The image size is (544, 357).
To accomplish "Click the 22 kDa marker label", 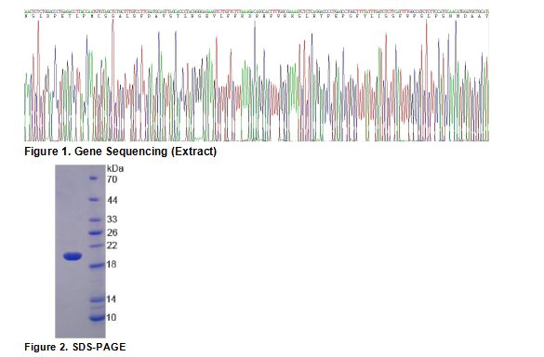I will click(113, 245).
